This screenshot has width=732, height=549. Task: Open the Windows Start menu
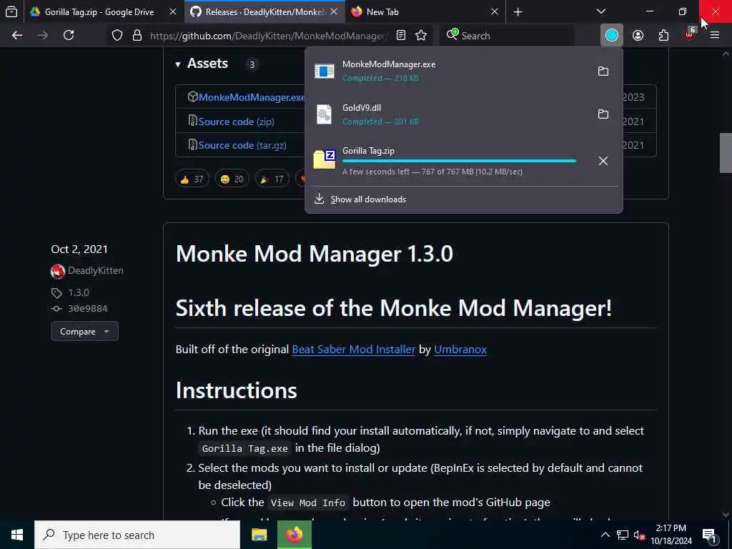[17, 535]
